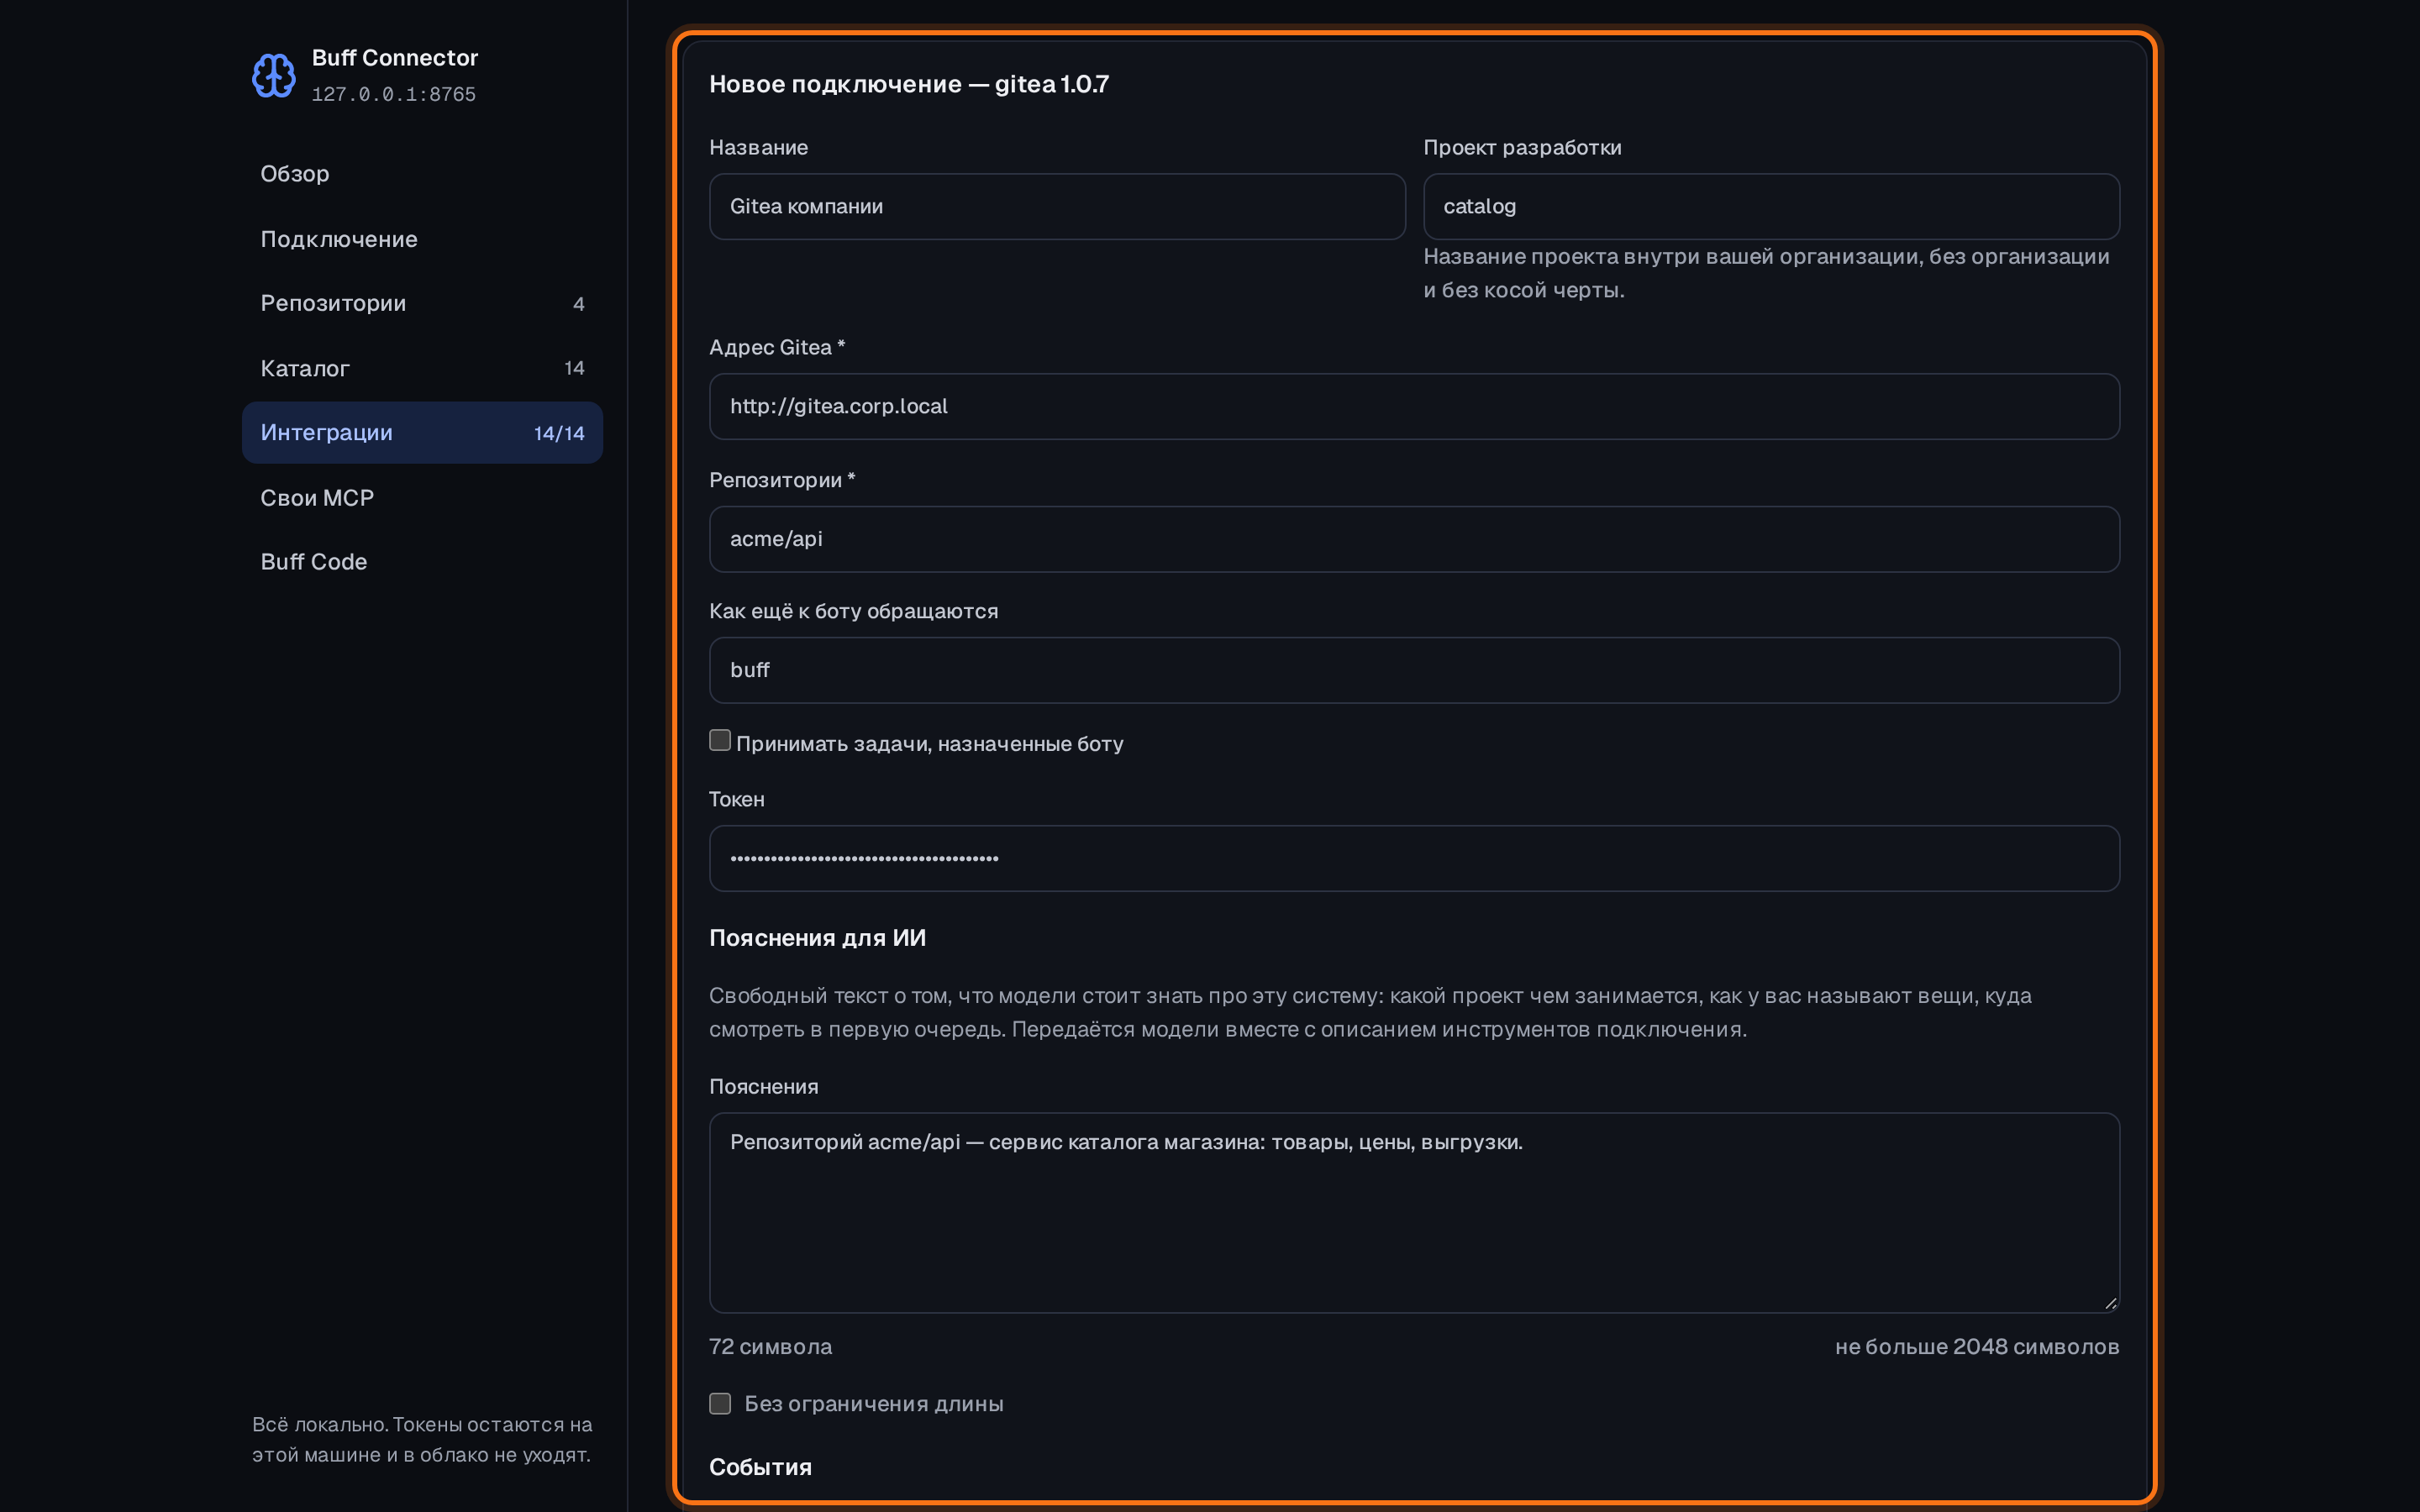Go to the Подключение sidebar item
The width and height of the screenshot is (2420, 1512).
click(422, 239)
